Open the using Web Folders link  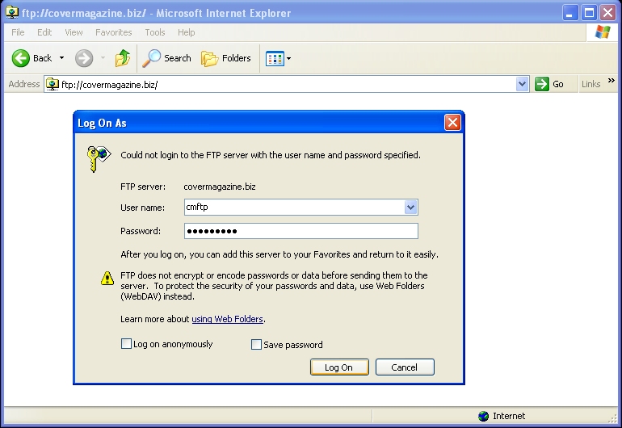click(x=227, y=319)
